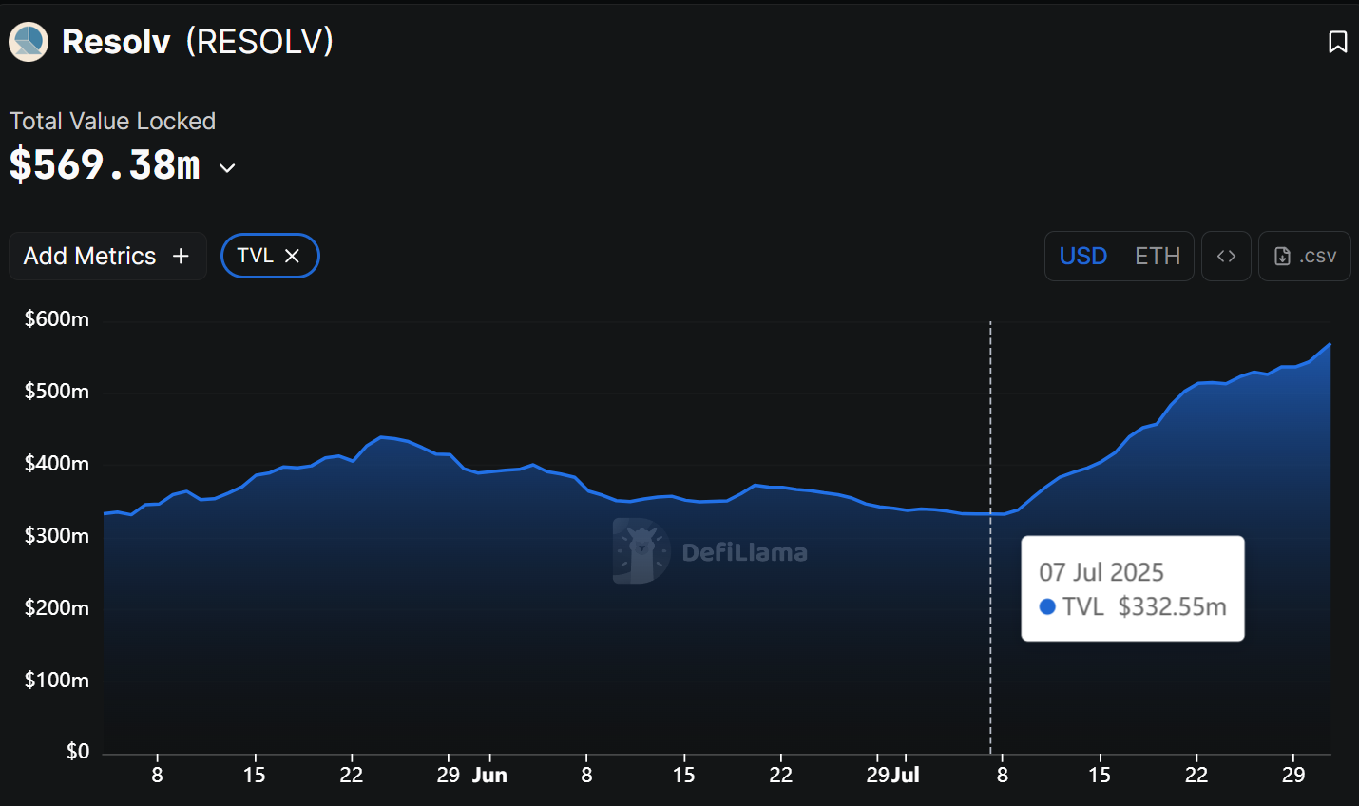Click the 07 Jul 2025 tooltip date
Image resolution: width=1359 pixels, height=806 pixels.
pos(1101,572)
